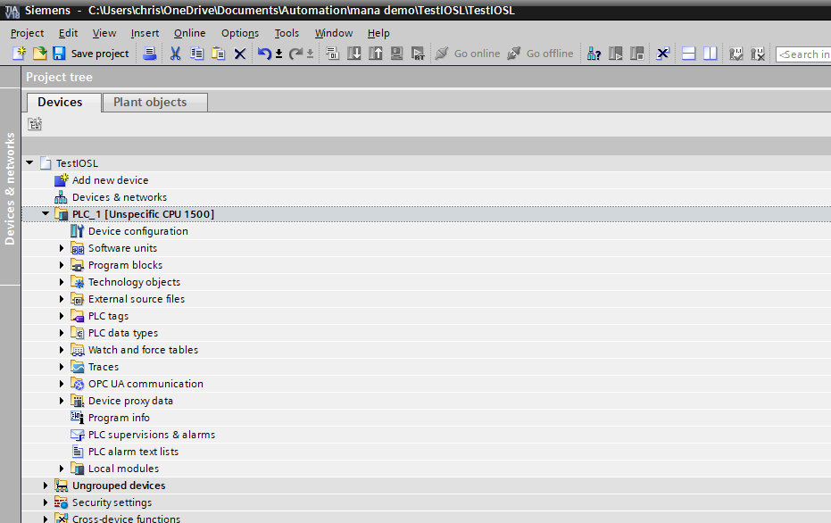Open the View menu
The height and width of the screenshot is (523, 831).
[x=104, y=33]
